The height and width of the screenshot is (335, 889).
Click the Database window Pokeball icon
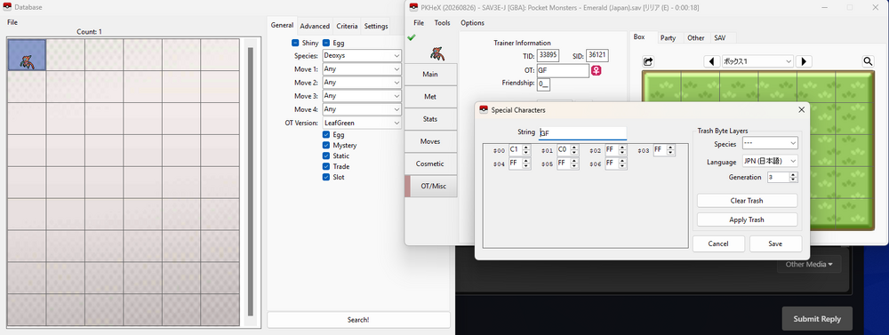click(x=8, y=7)
